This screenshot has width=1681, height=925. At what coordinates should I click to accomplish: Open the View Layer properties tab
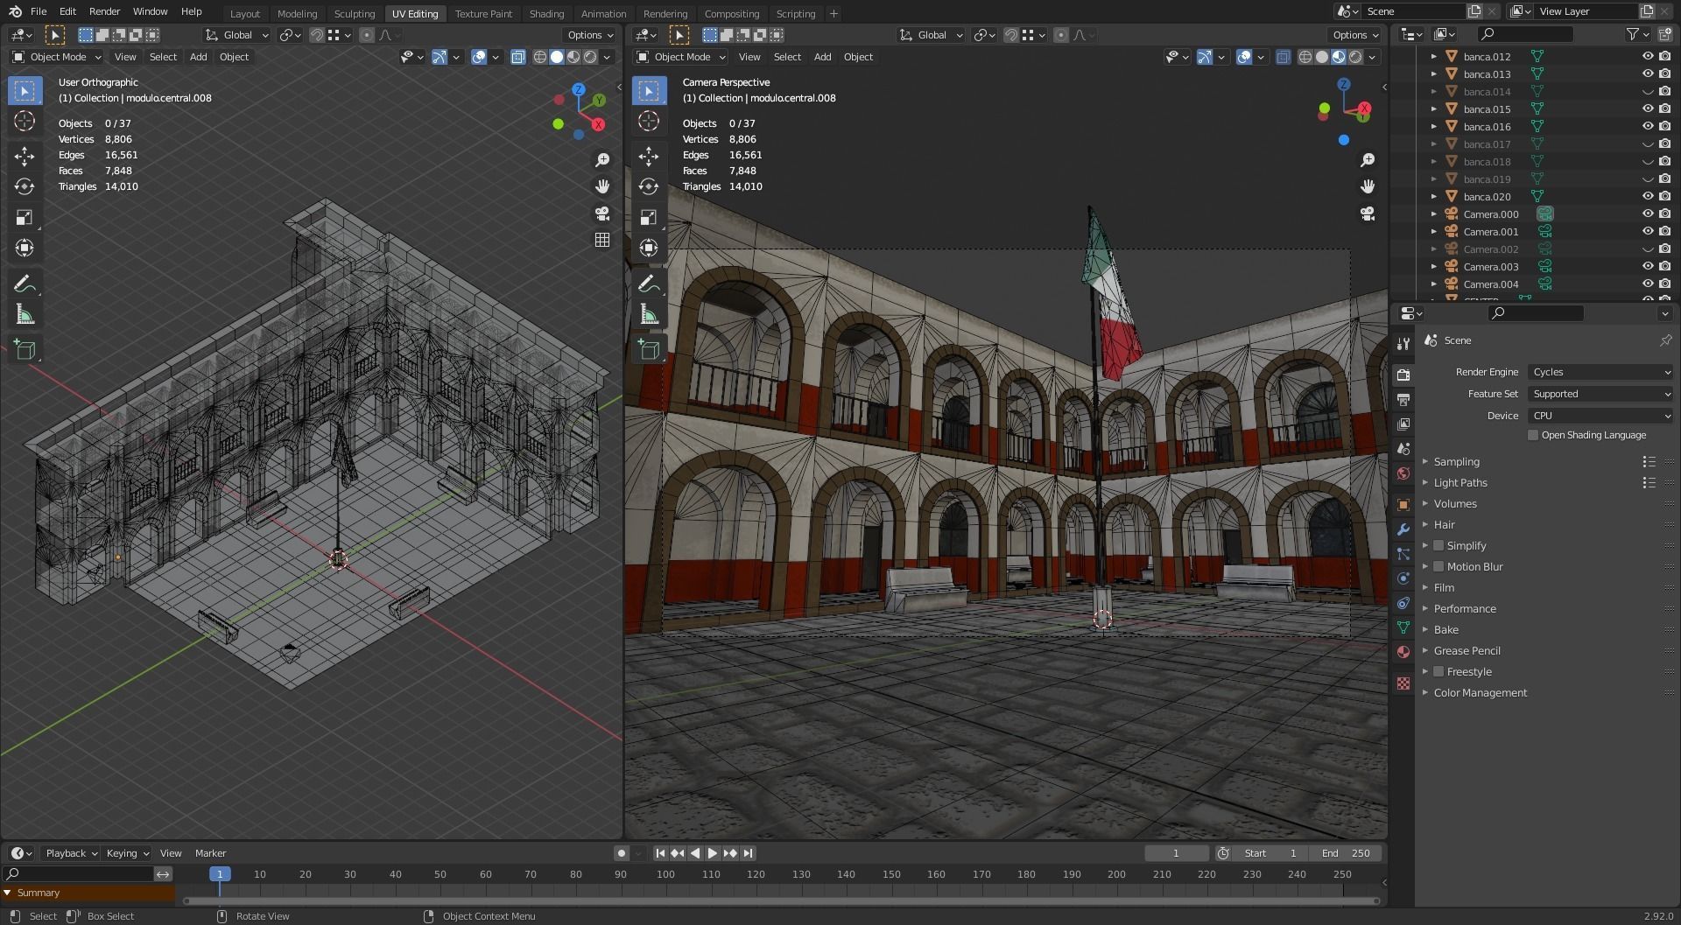1403,424
